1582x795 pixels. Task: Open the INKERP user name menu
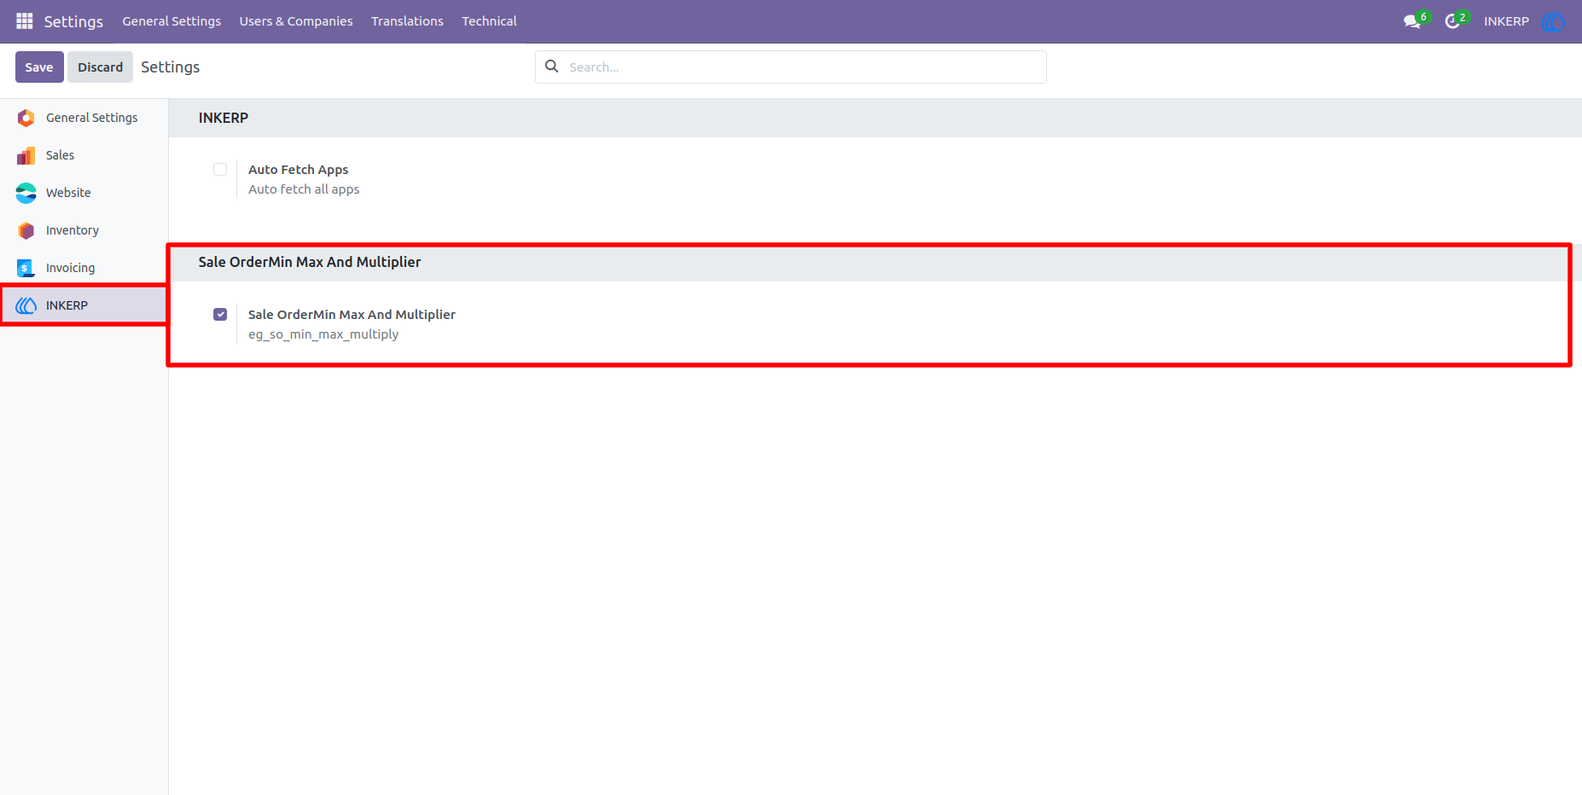1506,21
